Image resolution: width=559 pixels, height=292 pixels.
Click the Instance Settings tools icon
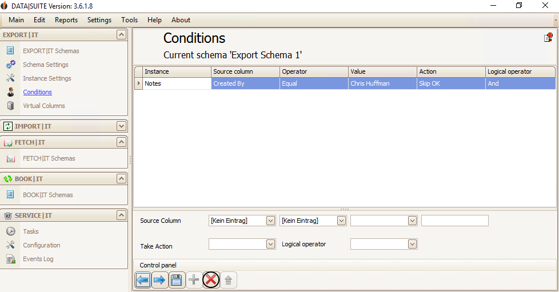pyautogui.click(x=10, y=78)
